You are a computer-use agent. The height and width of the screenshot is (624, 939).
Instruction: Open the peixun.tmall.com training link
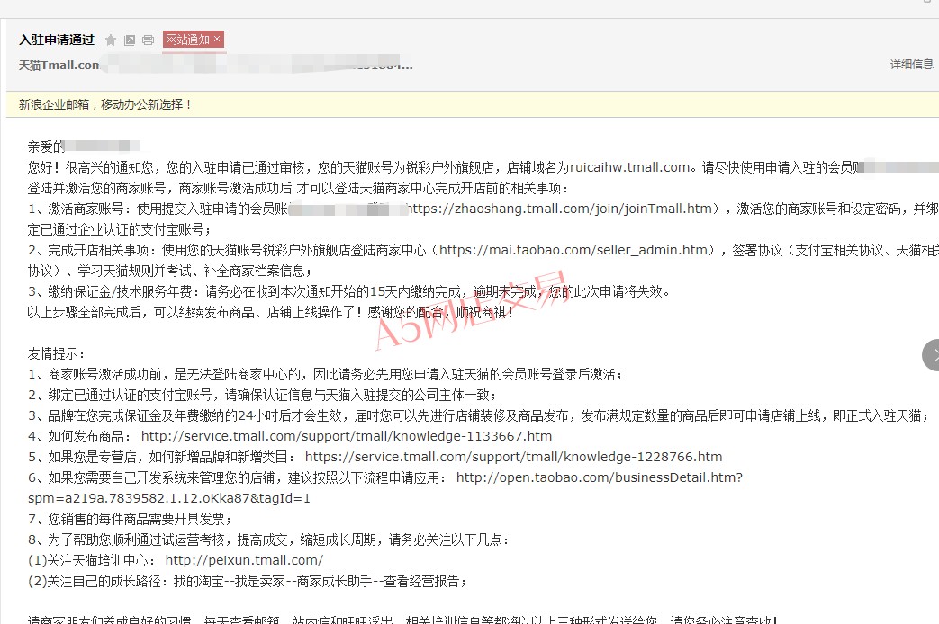point(244,560)
